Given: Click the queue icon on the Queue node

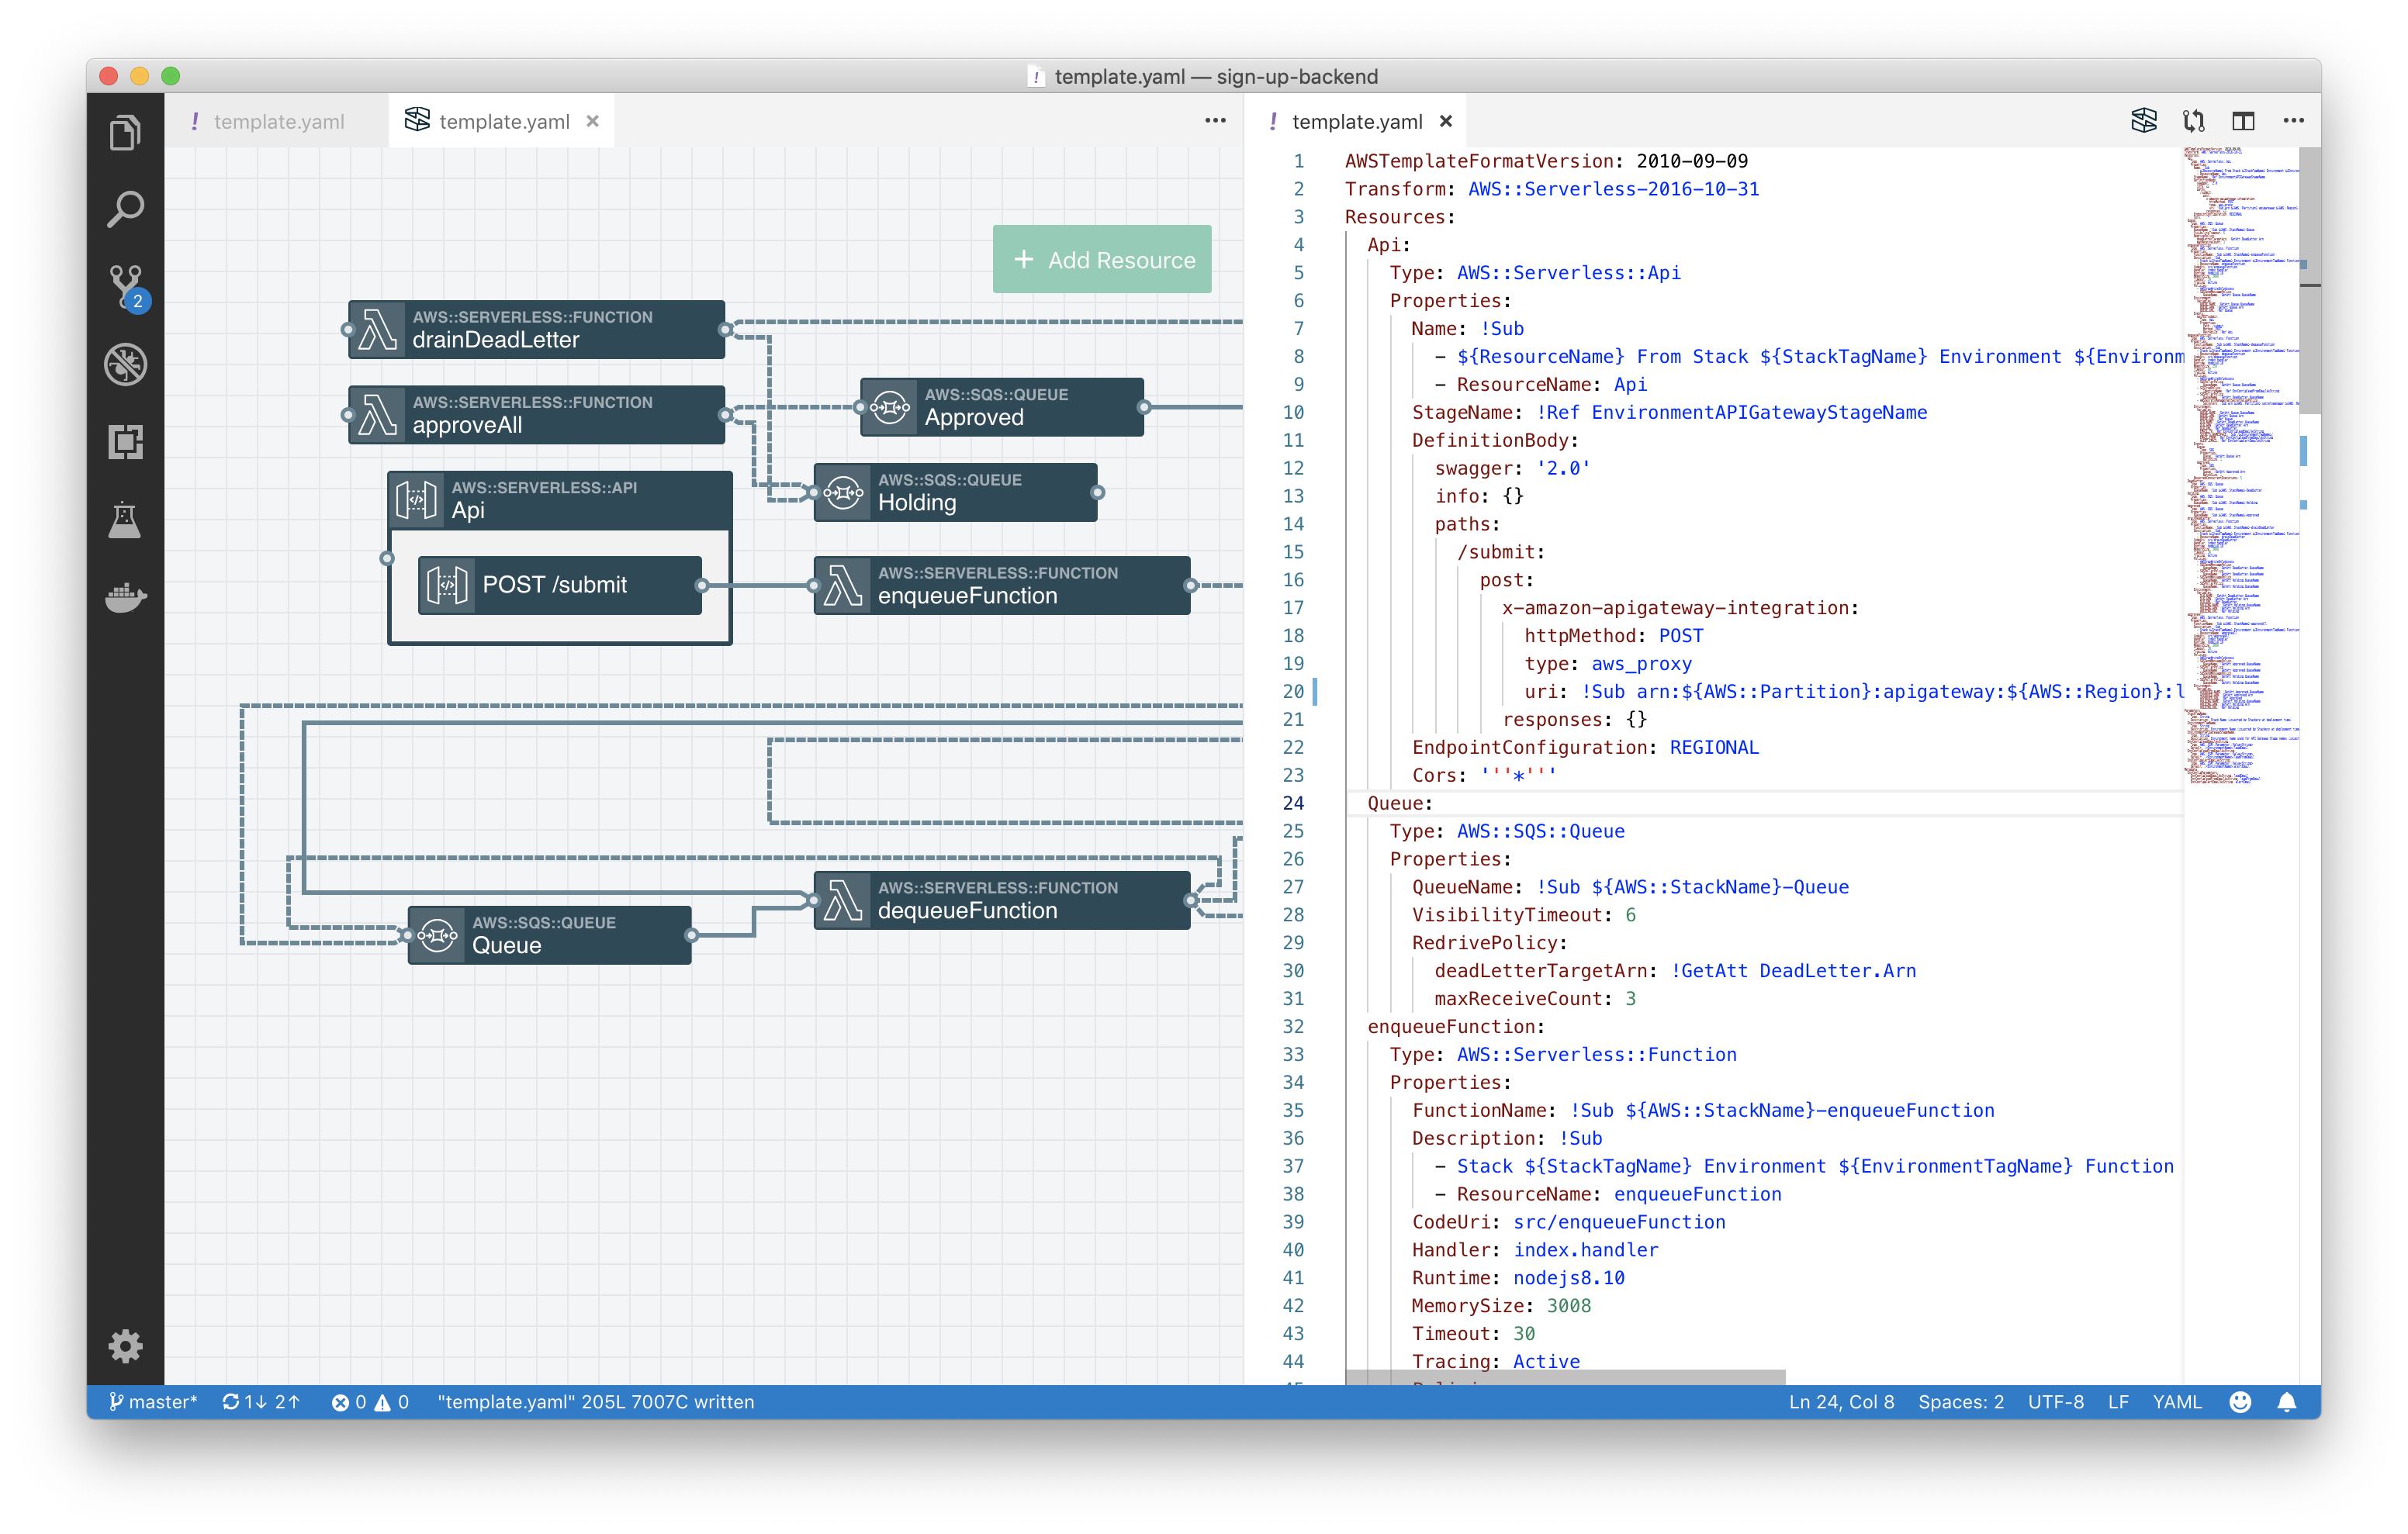Looking at the screenshot, I should click(438, 935).
